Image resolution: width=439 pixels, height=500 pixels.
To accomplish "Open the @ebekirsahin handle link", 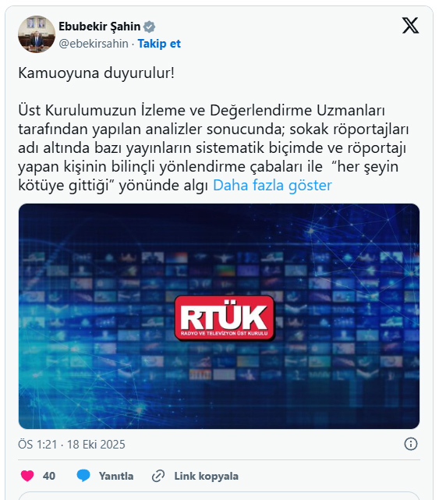I will (94, 44).
